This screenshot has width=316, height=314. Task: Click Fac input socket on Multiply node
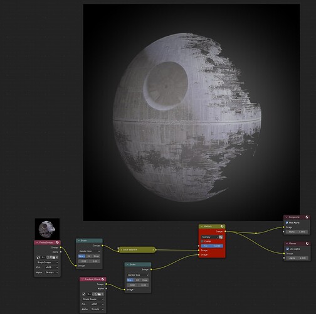point(199,246)
